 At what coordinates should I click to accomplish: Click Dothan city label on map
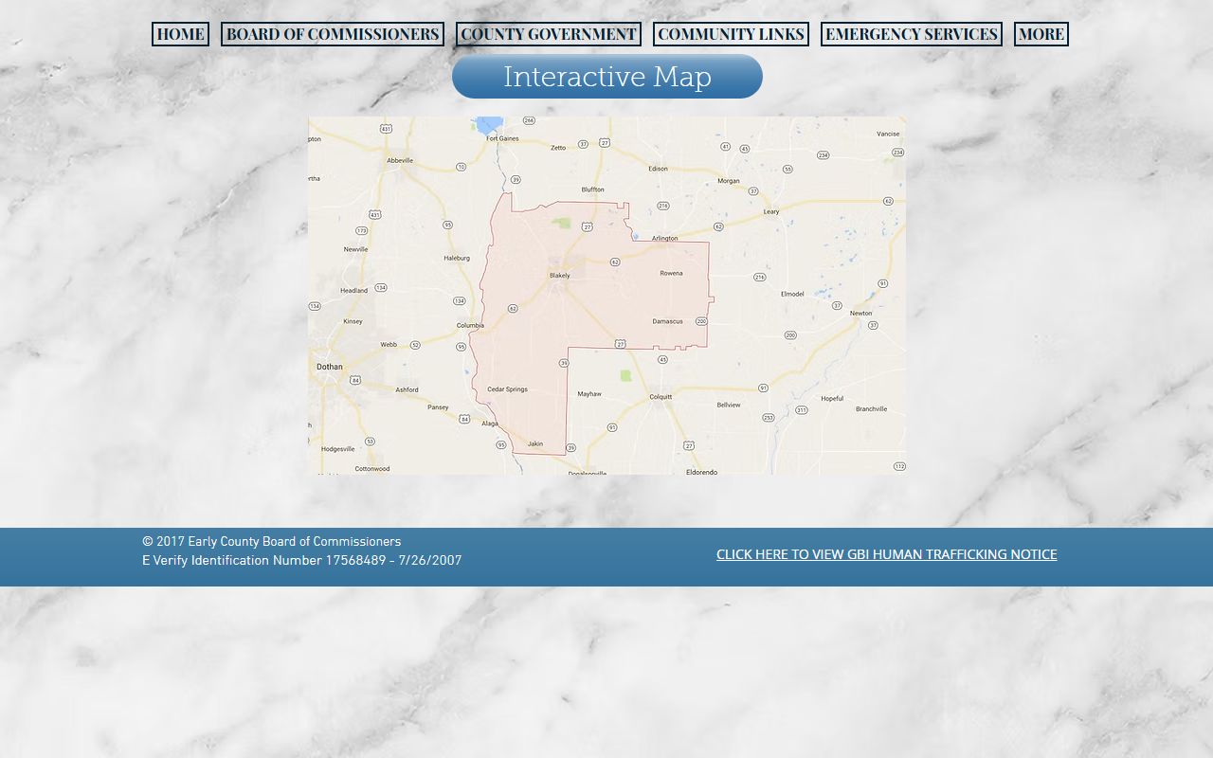330,367
